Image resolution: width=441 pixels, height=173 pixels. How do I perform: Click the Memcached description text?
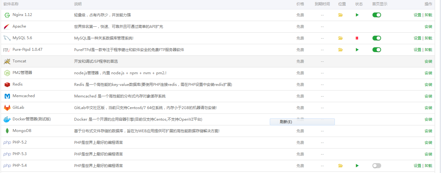point(120,96)
